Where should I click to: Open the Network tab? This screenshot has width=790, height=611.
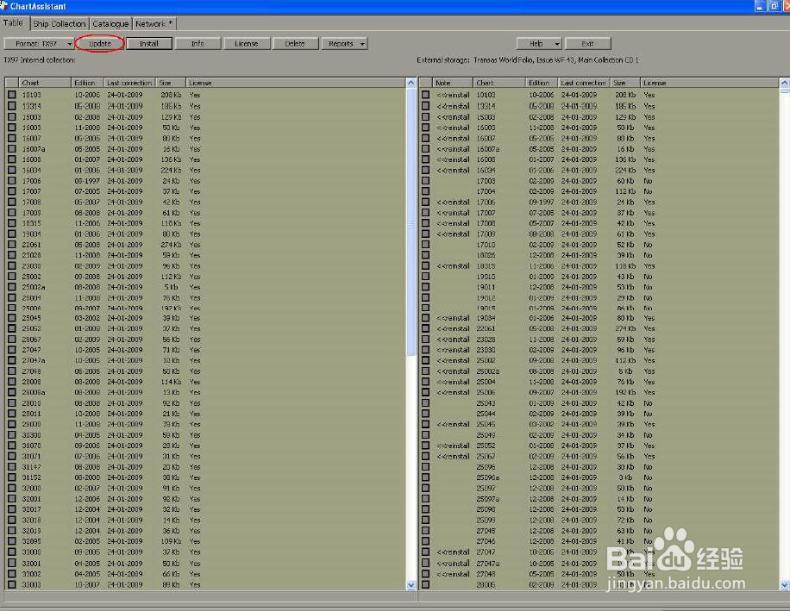click(x=154, y=23)
